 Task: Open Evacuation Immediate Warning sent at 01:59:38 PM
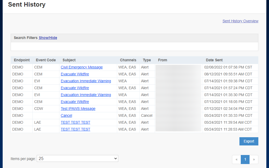[86, 81]
